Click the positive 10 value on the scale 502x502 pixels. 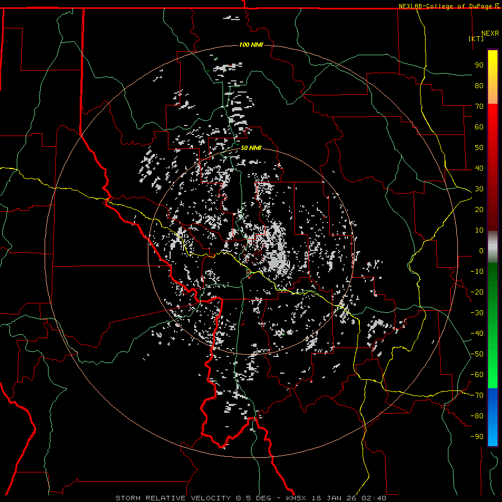(x=479, y=230)
